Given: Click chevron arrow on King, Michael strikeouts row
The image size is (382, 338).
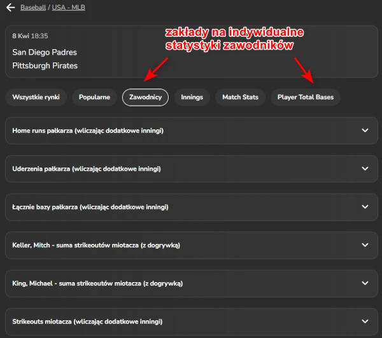Looking at the screenshot, I should click(365, 283).
